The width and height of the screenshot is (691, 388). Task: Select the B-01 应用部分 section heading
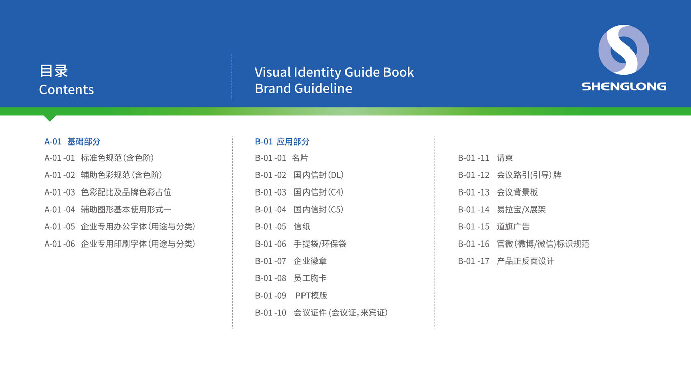pos(282,142)
